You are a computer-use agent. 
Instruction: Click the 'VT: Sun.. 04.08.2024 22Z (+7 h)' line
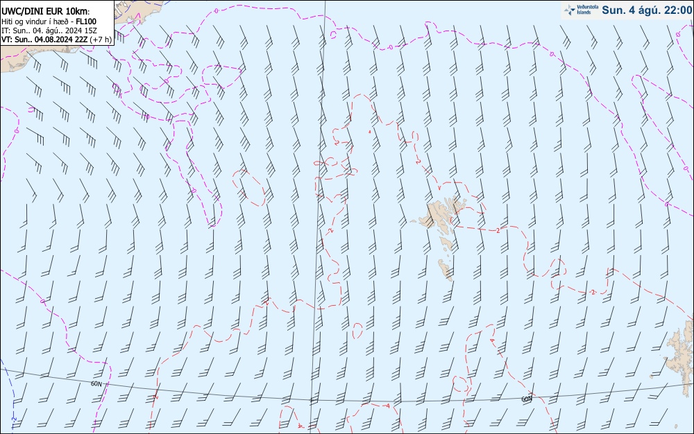(57, 40)
